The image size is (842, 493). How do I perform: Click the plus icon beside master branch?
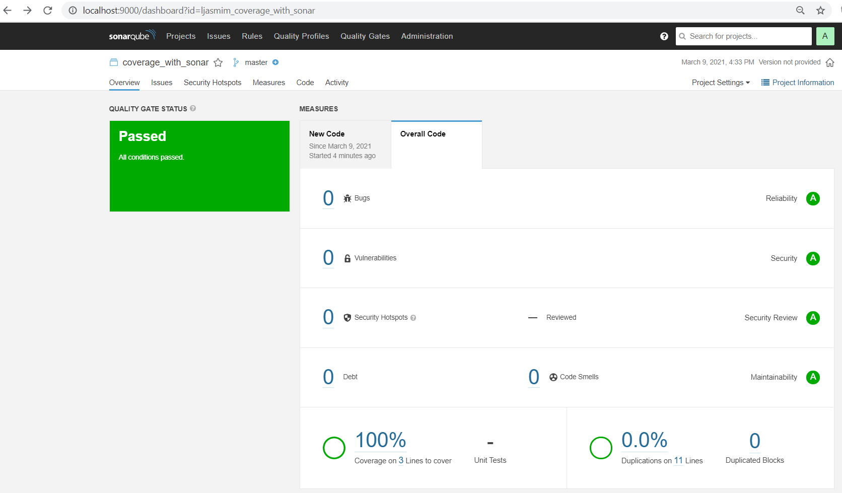pyautogui.click(x=275, y=62)
